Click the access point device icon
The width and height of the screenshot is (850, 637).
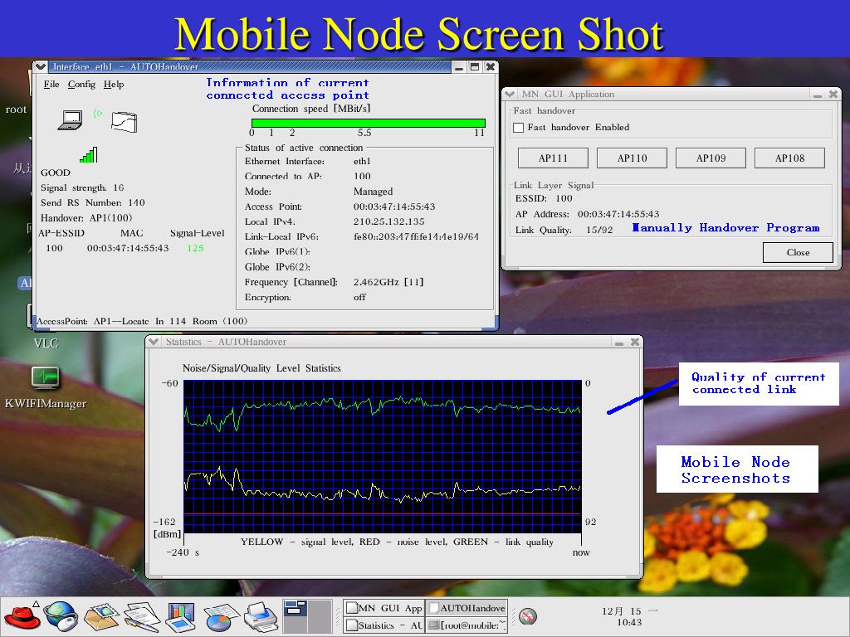coord(125,122)
